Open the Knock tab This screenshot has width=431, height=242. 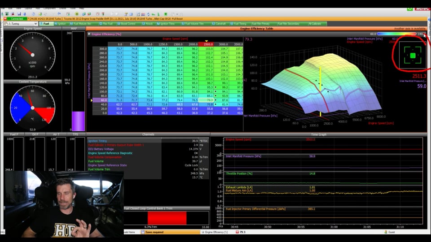[x=148, y=24]
